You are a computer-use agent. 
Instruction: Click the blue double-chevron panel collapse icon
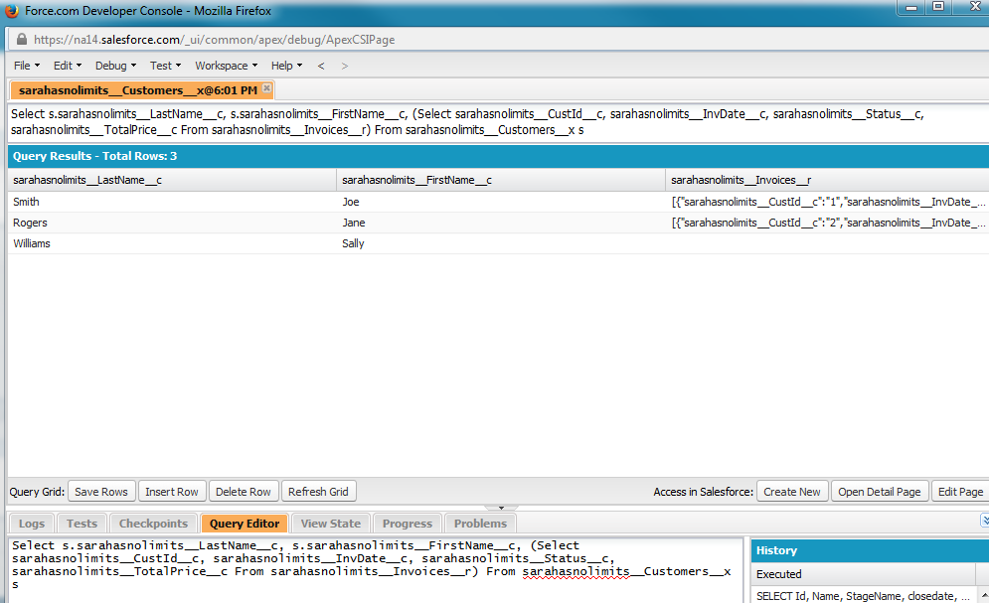pos(983,521)
